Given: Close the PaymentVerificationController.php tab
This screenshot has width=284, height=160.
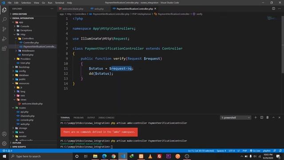Looking at the screenshot, I should pos(155,8).
